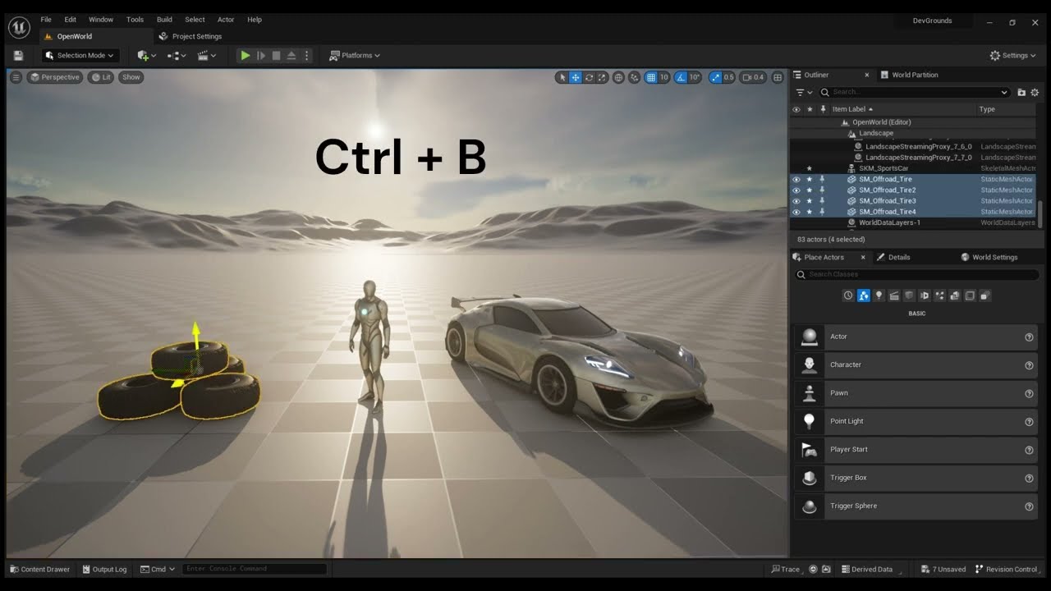Save the current level with disk icon

point(18,55)
